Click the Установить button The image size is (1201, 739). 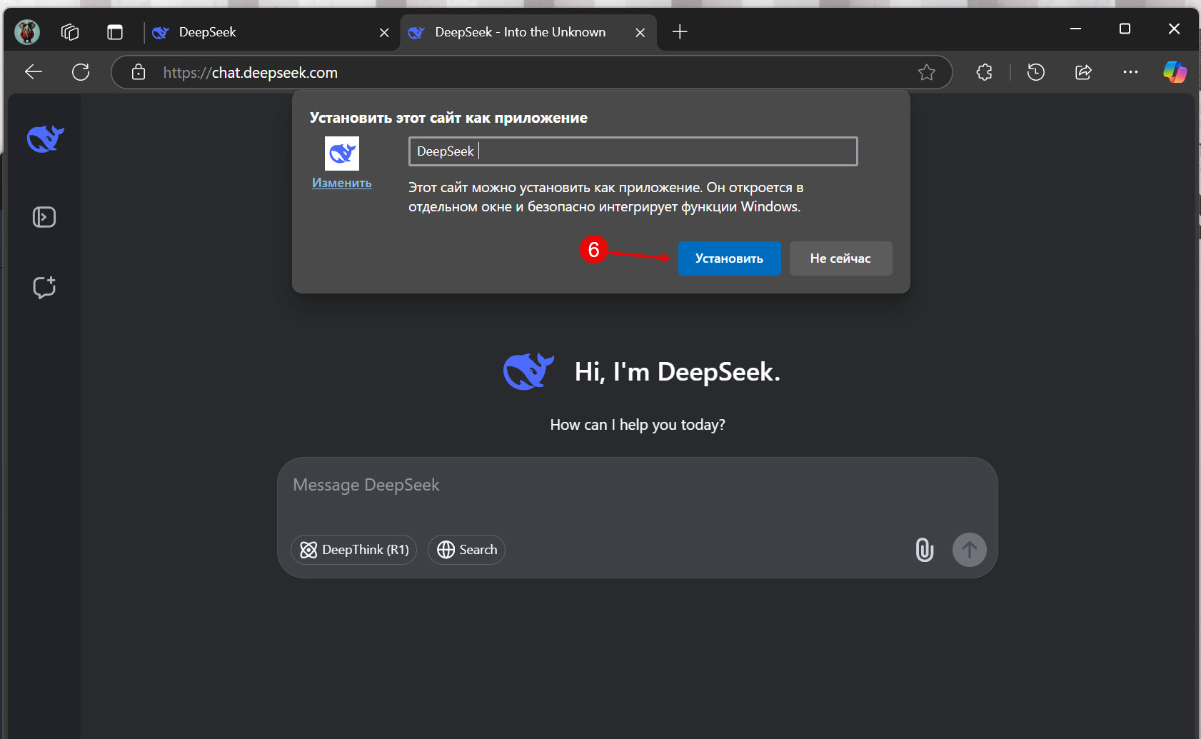coord(729,258)
